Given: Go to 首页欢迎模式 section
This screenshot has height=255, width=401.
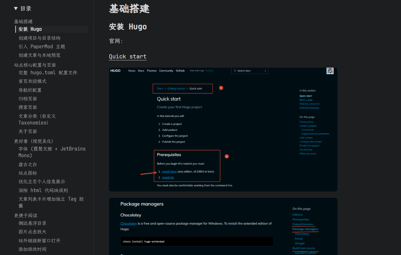Looking at the screenshot, I should (x=32, y=81).
